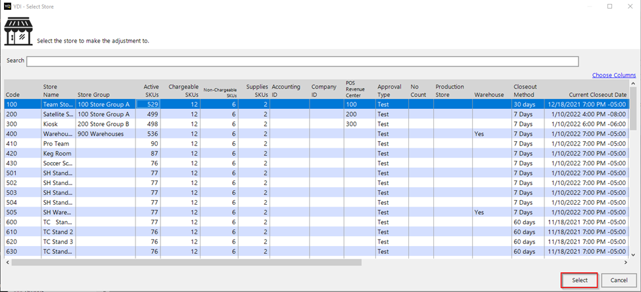
Task: Focus the Search input field
Action: [302, 61]
